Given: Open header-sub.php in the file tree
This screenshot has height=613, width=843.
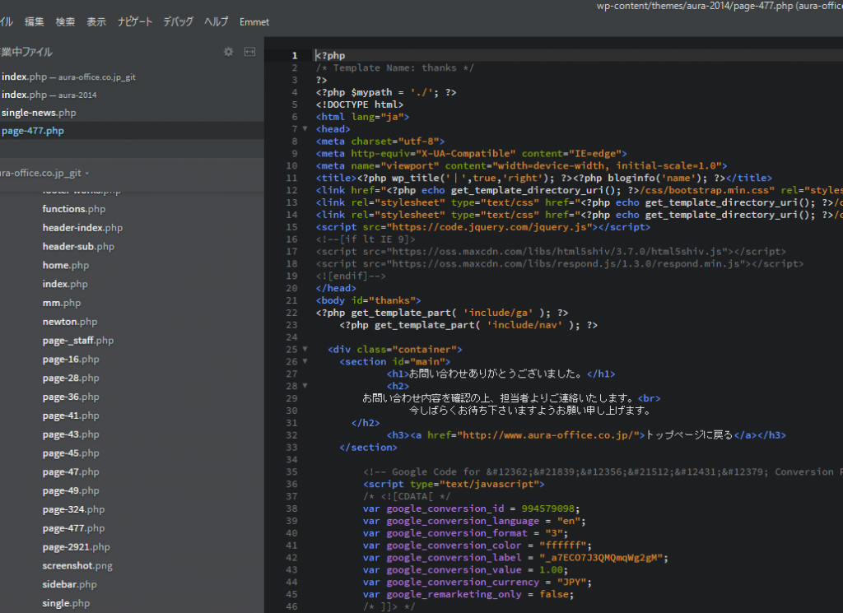Looking at the screenshot, I should click(78, 247).
